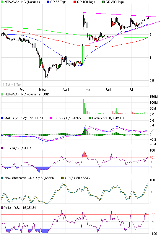161x236 pixels.
Task: Click the %D (3): 80,48336 label
Action: click(77, 178)
